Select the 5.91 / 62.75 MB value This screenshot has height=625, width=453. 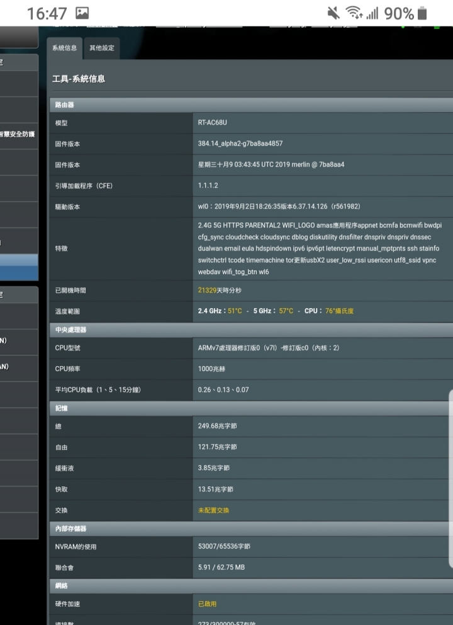click(x=221, y=567)
